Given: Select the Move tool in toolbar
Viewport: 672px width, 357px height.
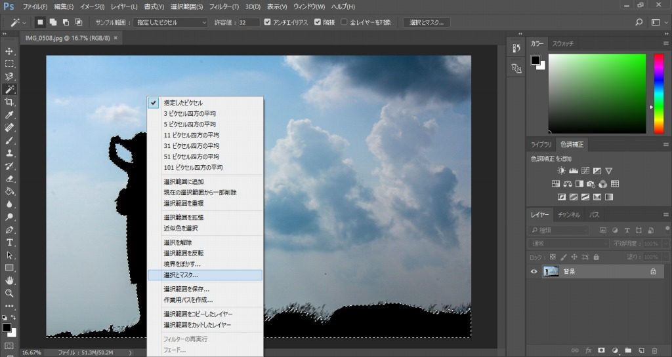Looking at the screenshot, I should pyautogui.click(x=10, y=51).
